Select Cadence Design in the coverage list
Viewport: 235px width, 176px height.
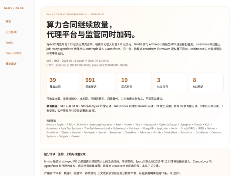pyautogui.click(x=168, y=125)
